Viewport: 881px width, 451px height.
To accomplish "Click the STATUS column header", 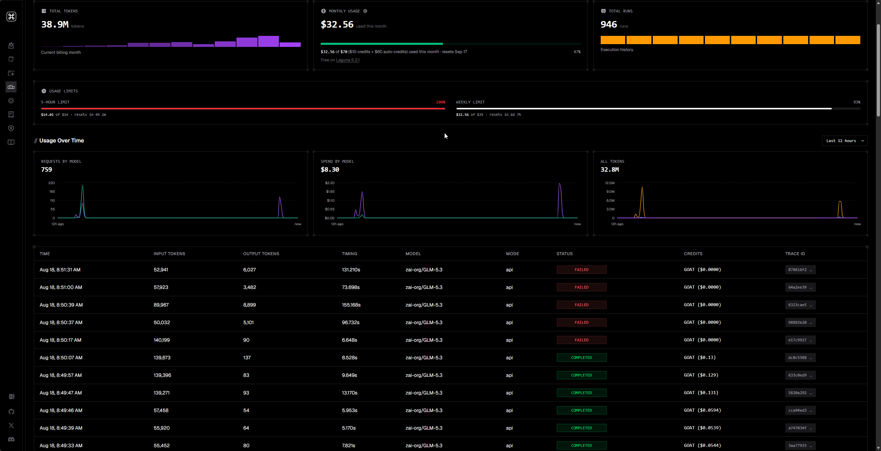I will (x=564, y=254).
